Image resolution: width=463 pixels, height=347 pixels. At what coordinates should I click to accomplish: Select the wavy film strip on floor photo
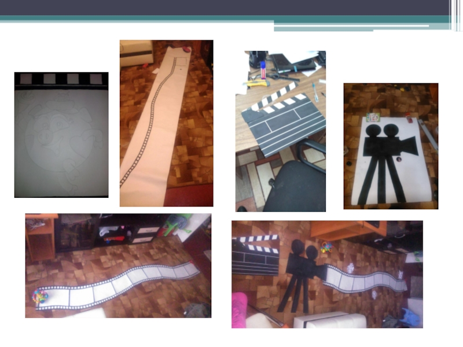(x=118, y=266)
